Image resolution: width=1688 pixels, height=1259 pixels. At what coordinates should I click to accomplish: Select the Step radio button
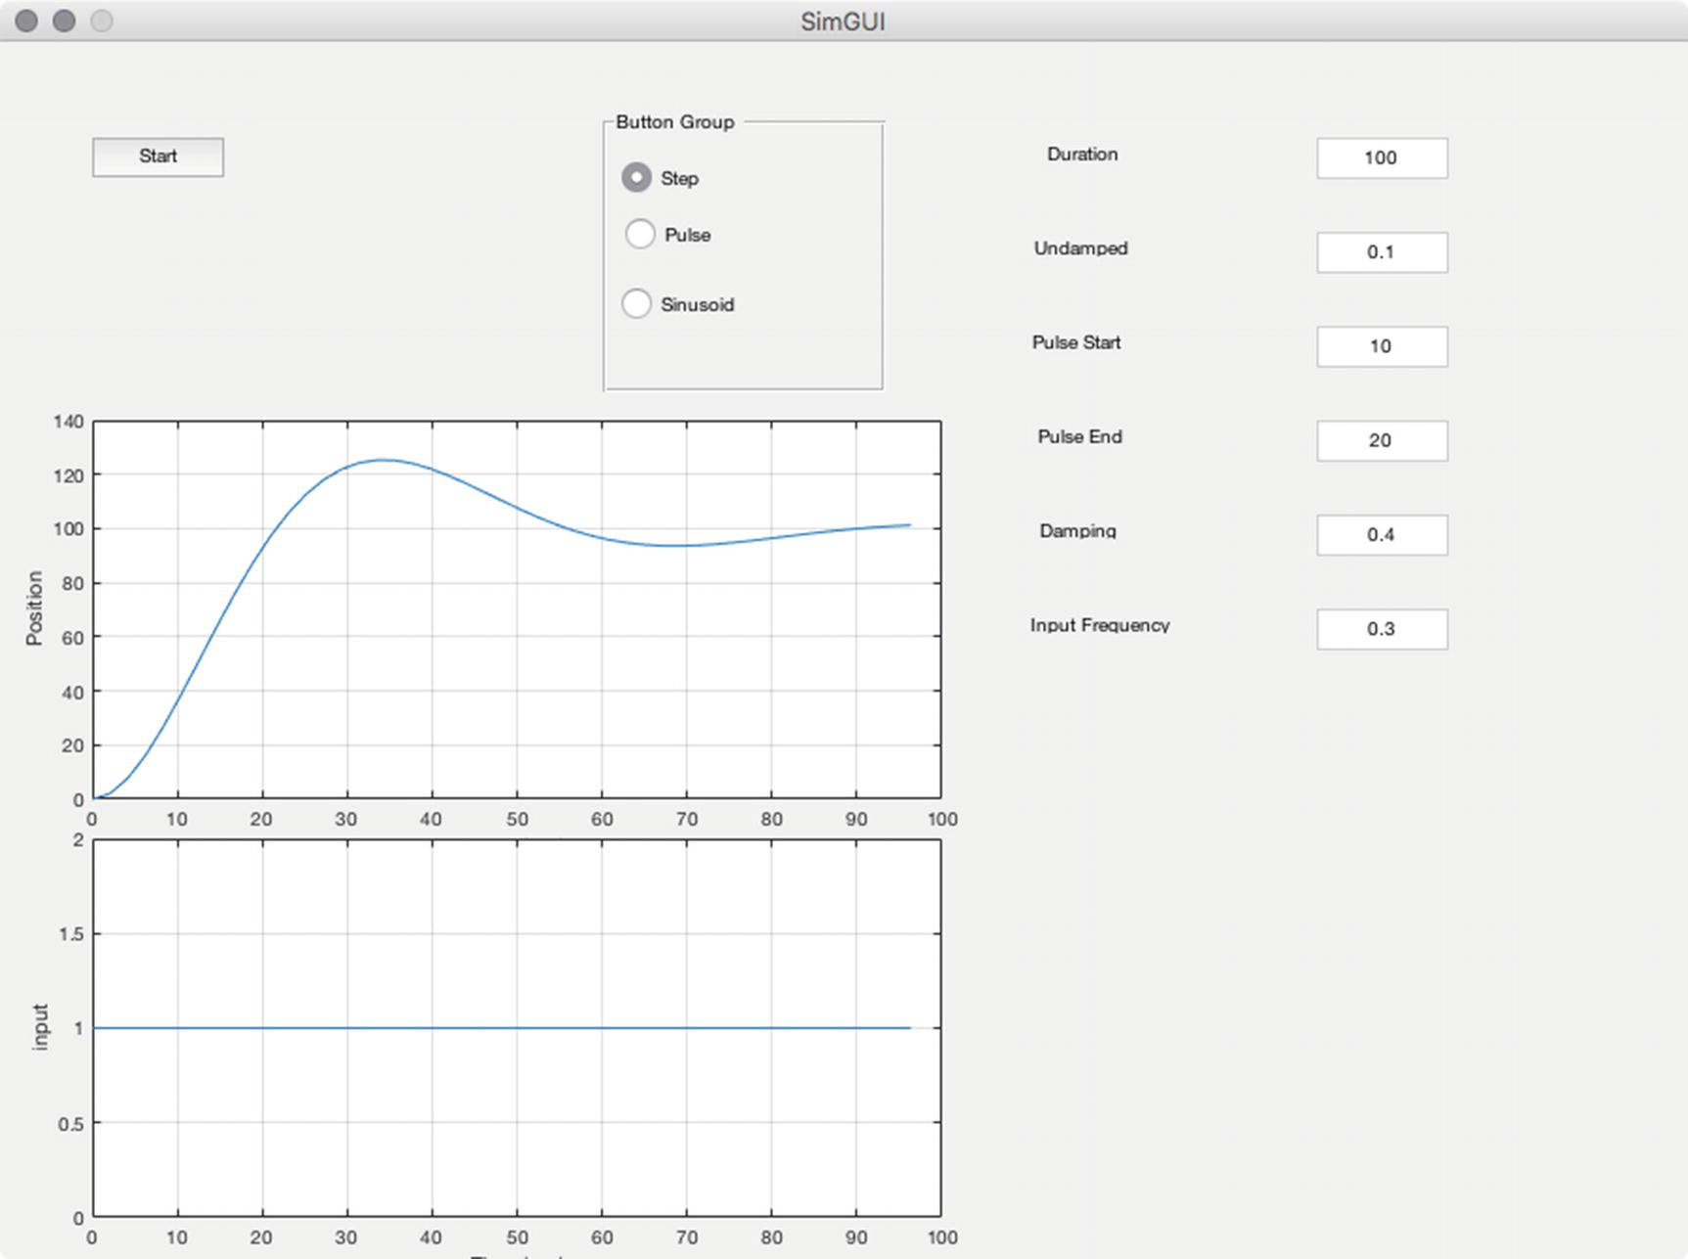click(637, 177)
